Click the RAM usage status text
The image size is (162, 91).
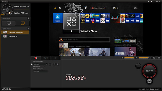[x=150, y=89]
